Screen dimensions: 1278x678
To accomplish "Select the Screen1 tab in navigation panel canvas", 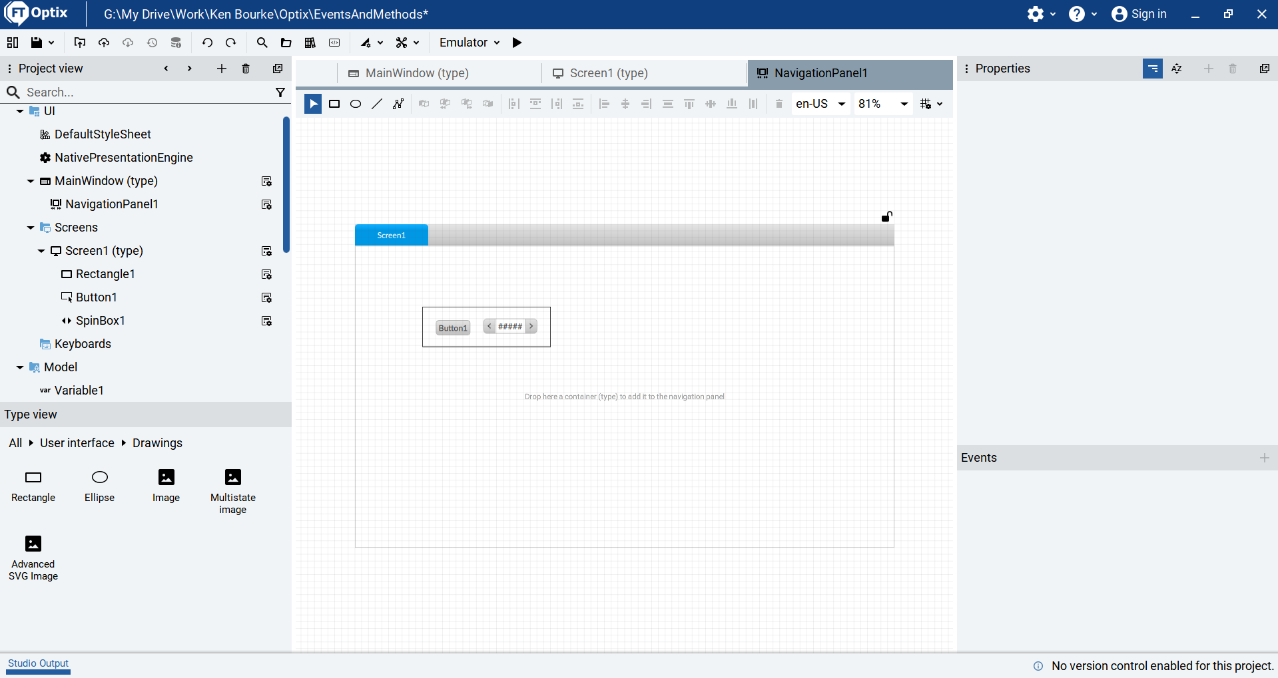I will pyautogui.click(x=392, y=236).
